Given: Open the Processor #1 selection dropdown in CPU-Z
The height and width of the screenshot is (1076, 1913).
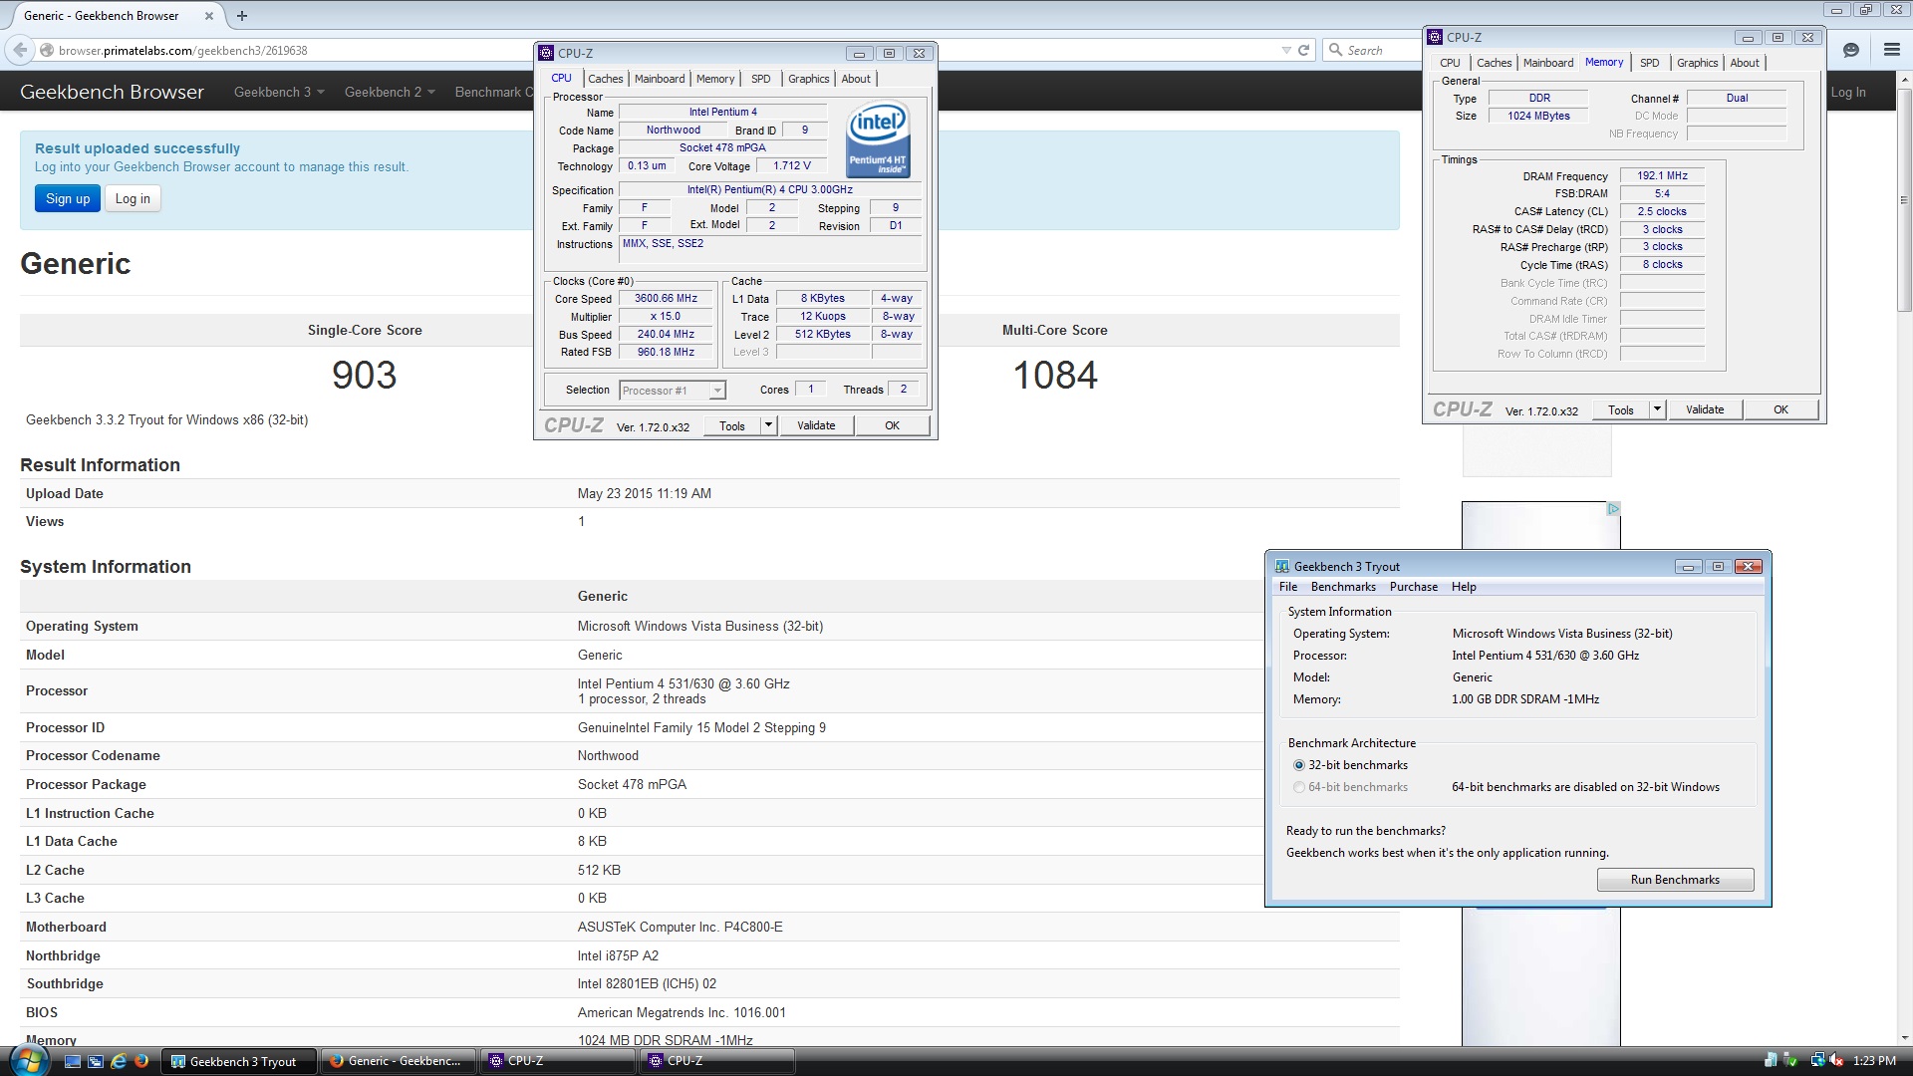Looking at the screenshot, I should [716, 391].
